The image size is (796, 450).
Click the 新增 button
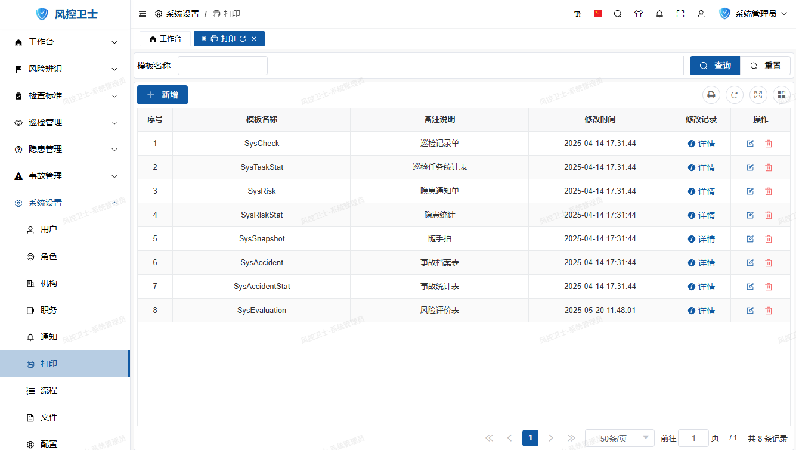pyautogui.click(x=162, y=95)
